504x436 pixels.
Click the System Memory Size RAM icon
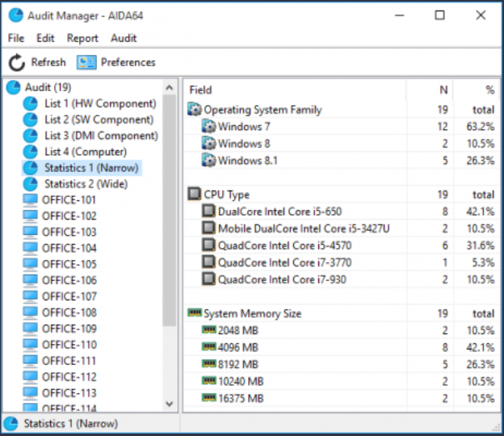coord(195,312)
